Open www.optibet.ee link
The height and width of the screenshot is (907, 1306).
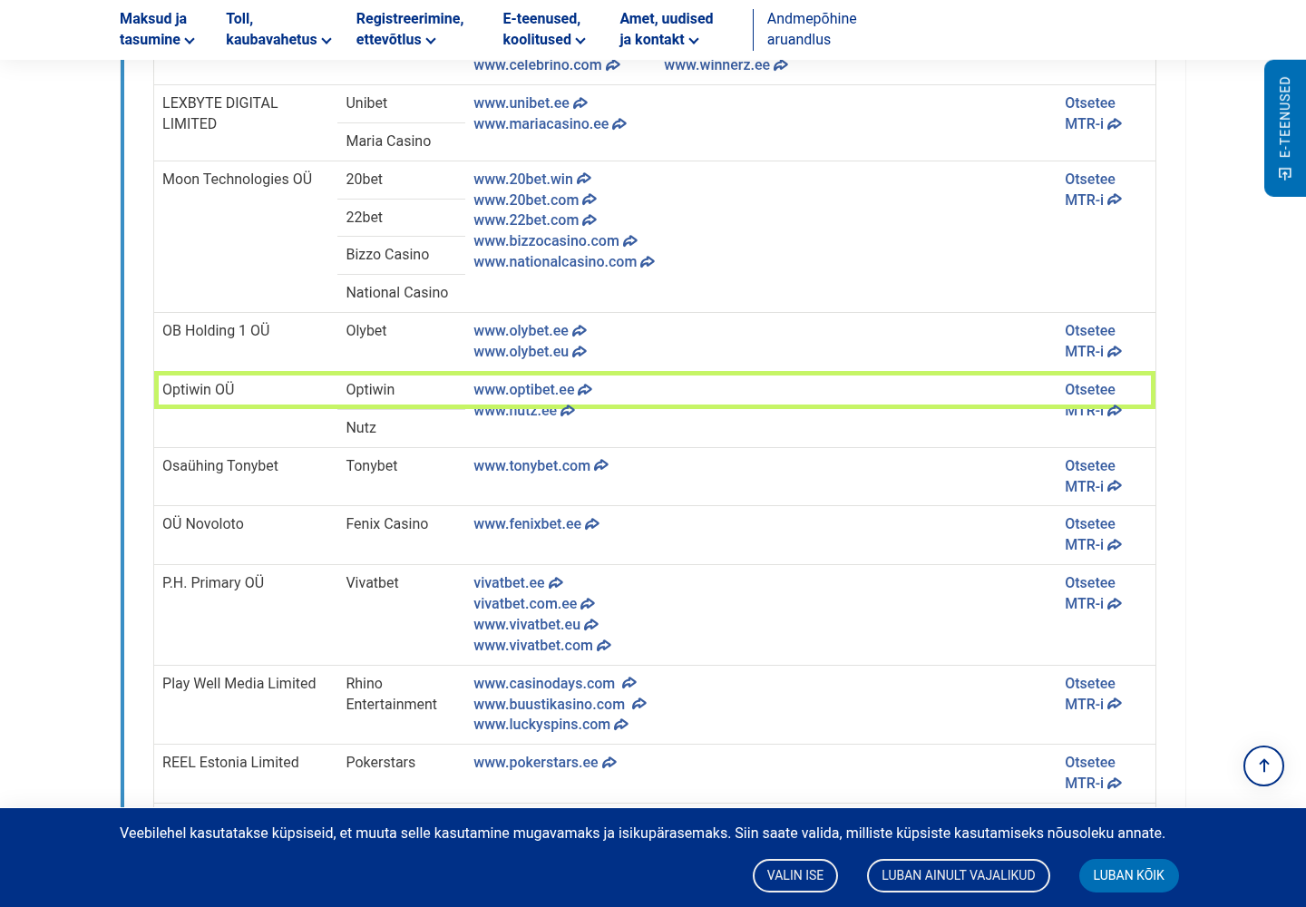coord(532,390)
